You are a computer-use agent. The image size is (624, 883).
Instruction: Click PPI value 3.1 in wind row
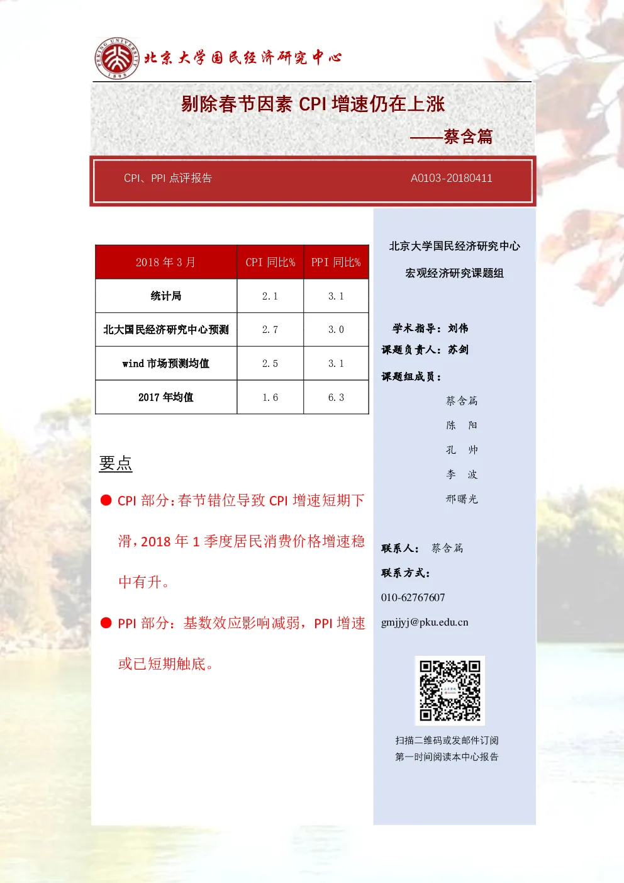tap(336, 364)
